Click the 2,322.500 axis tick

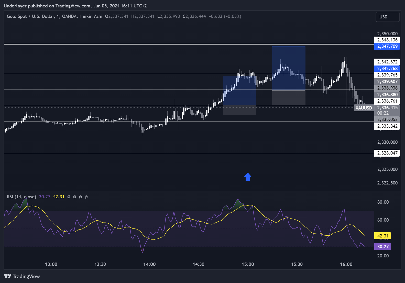tap(387, 183)
